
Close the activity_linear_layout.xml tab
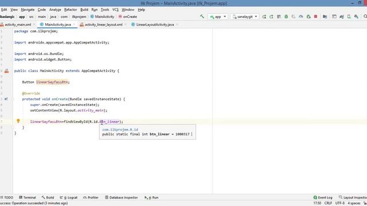click(126, 25)
